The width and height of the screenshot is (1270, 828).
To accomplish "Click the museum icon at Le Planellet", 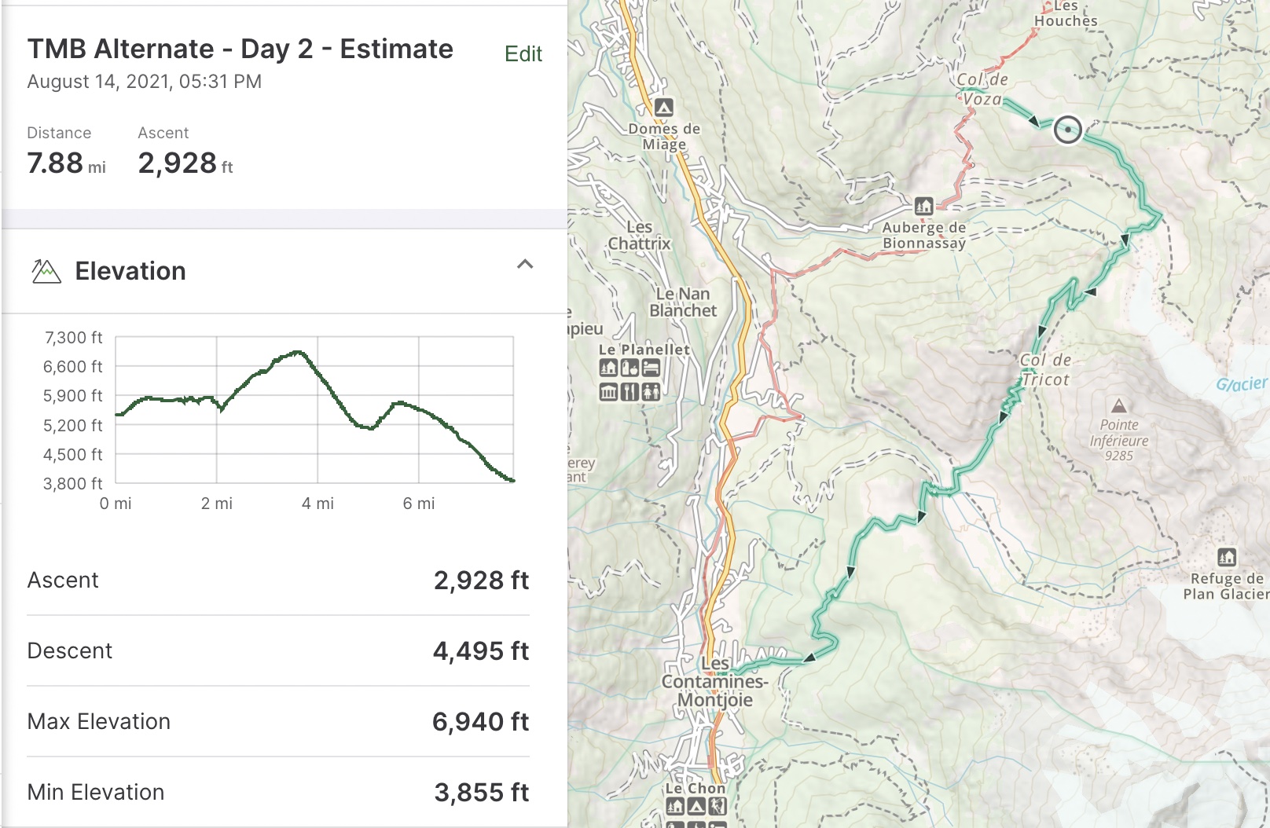I will click(608, 391).
